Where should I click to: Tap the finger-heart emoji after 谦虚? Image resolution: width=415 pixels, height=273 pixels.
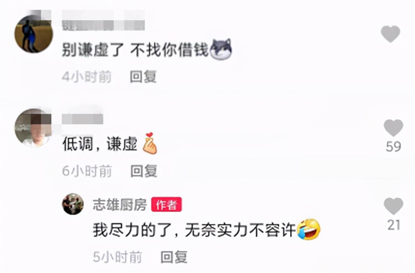(x=150, y=143)
